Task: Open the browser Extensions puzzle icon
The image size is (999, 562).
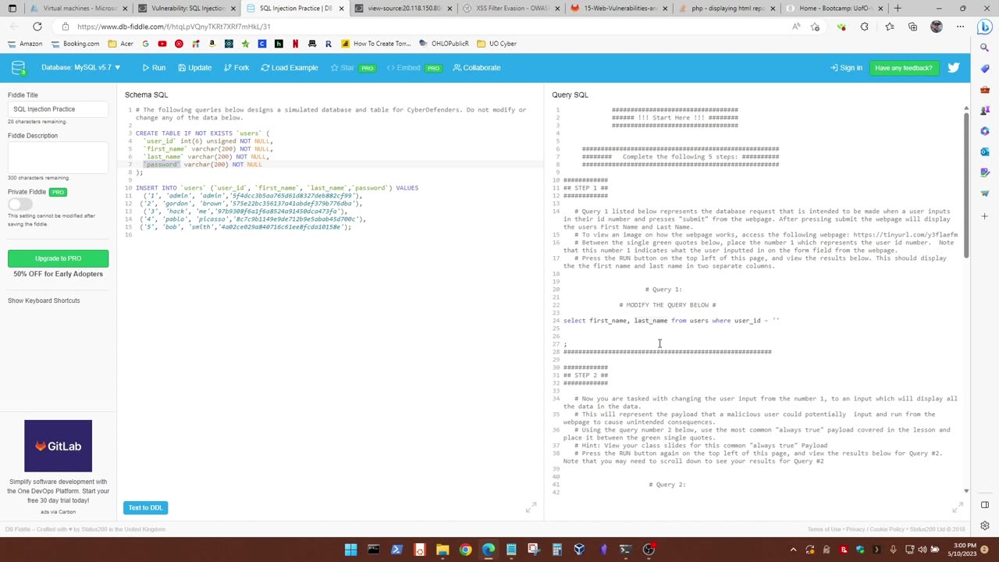Action: [865, 27]
